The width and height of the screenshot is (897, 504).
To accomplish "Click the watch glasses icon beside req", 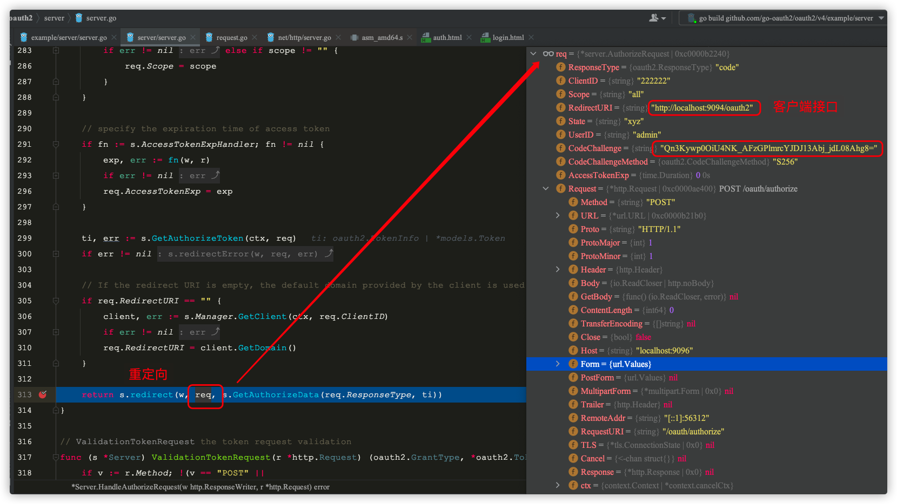I will click(x=548, y=53).
